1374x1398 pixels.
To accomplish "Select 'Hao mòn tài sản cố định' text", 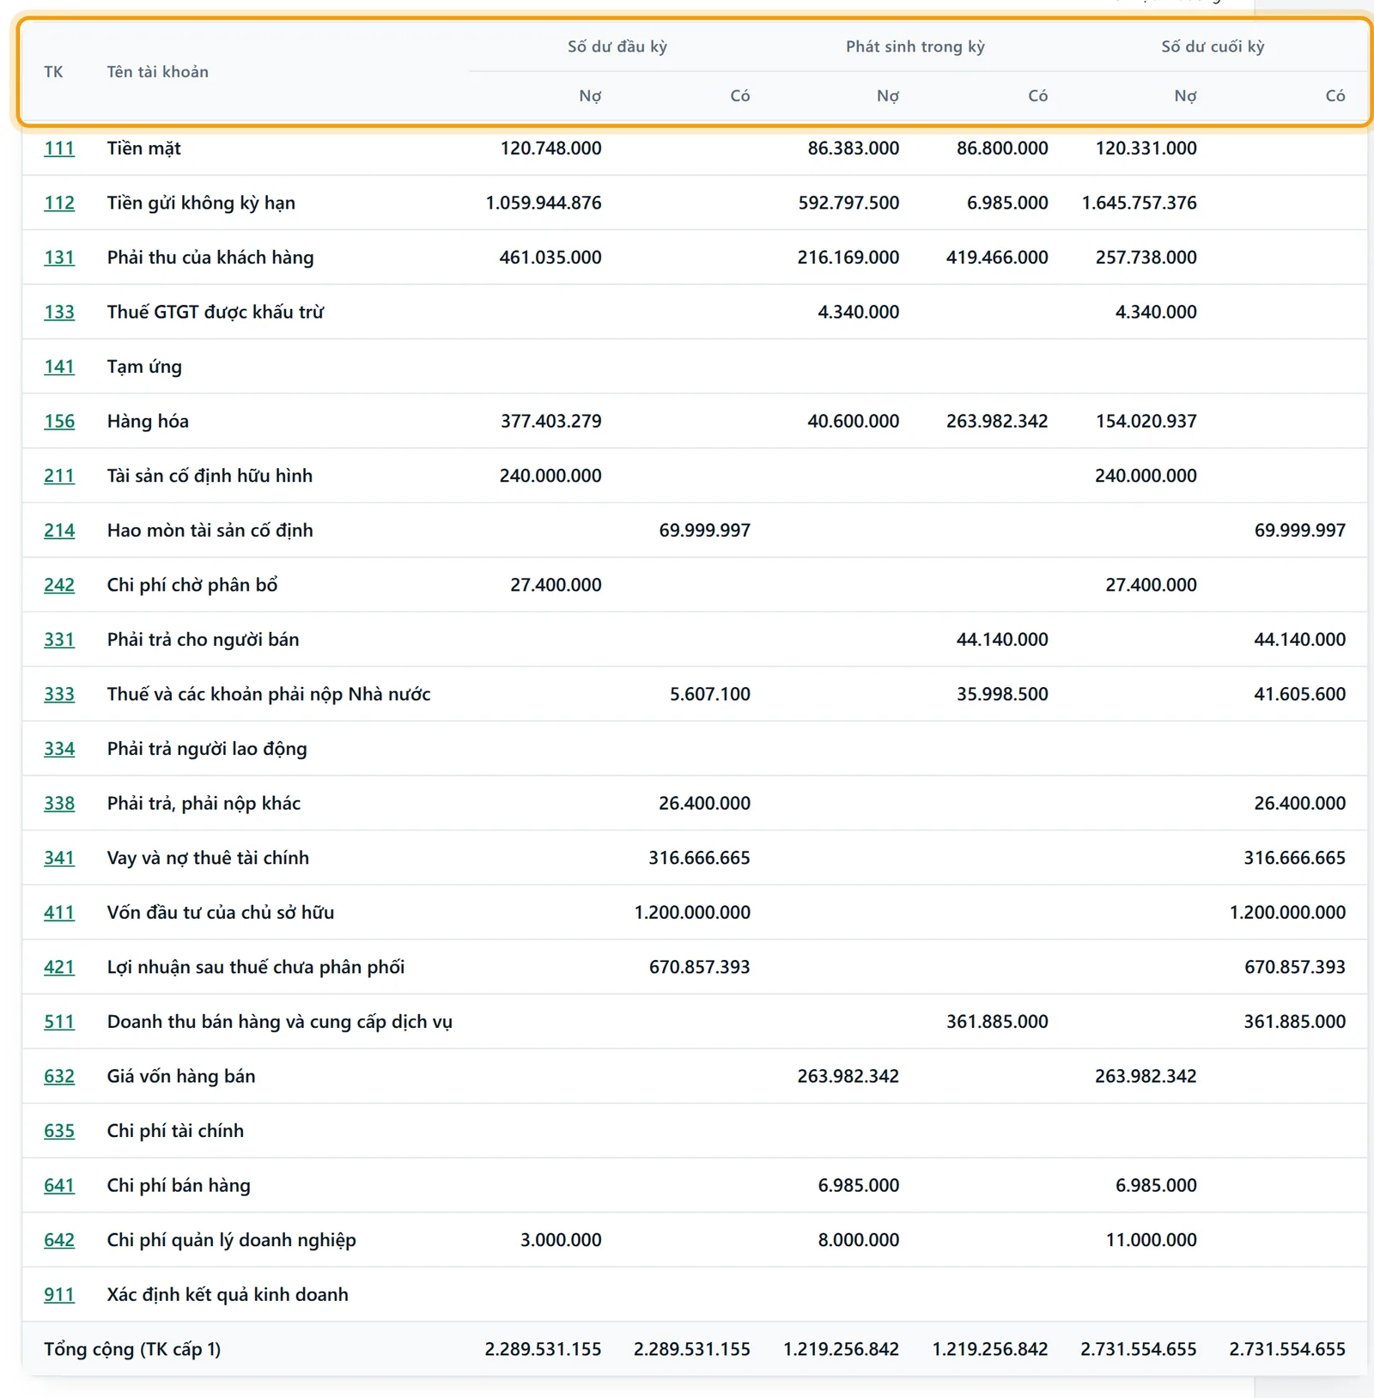I will tap(210, 531).
